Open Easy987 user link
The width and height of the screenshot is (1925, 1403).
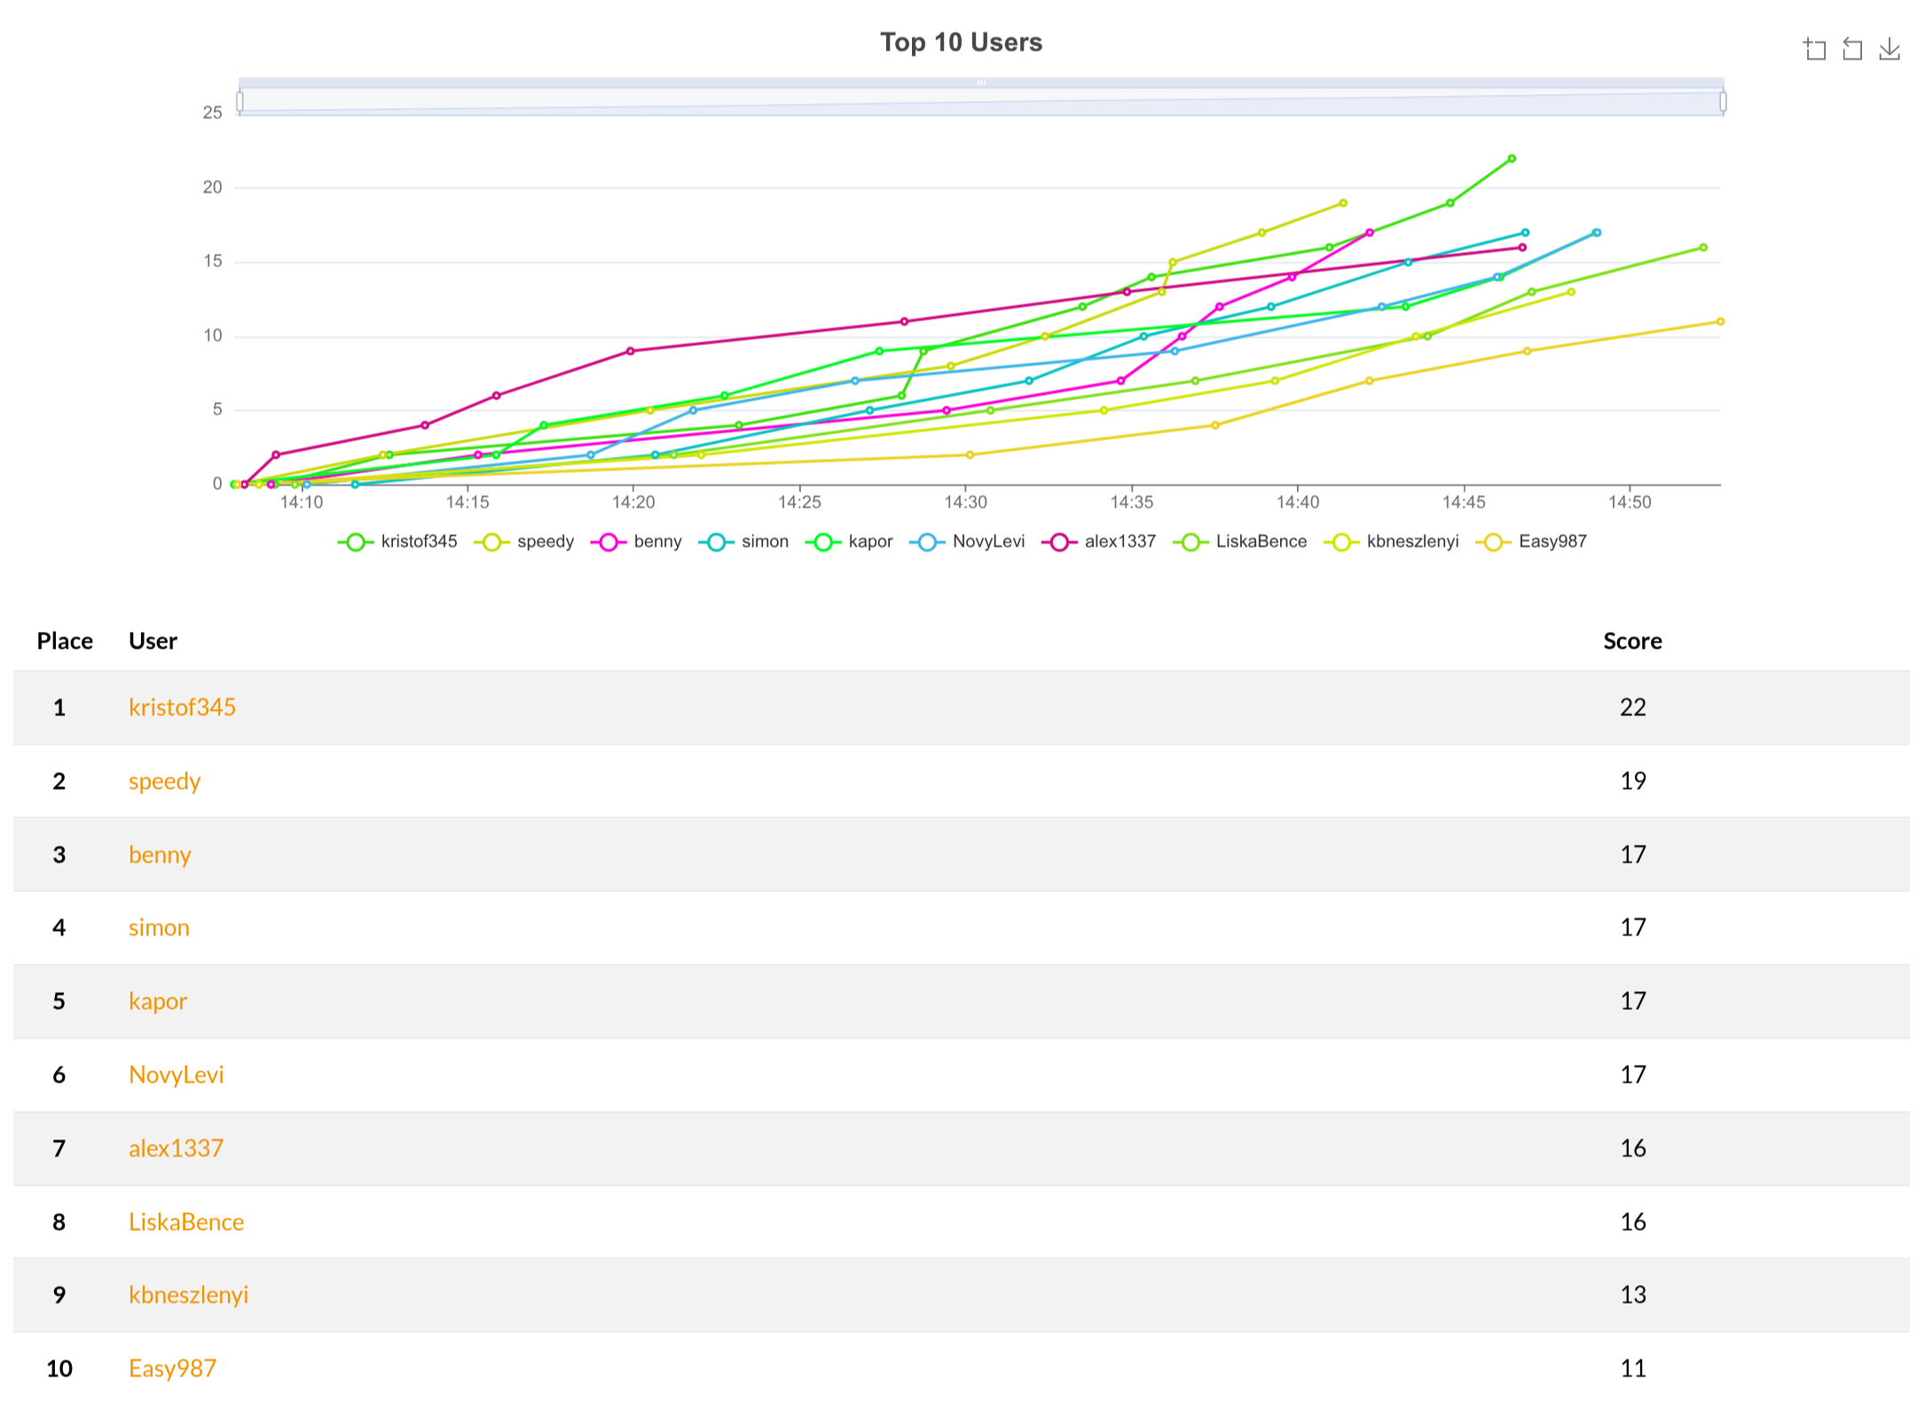click(172, 1368)
